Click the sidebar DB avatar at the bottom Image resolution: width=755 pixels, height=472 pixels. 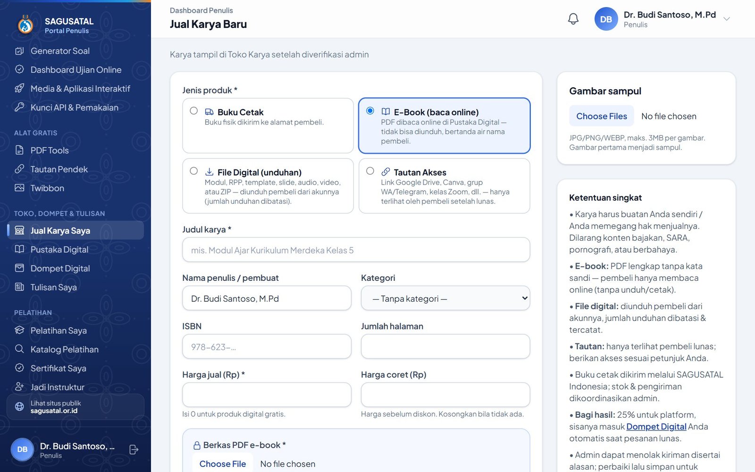pyautogui.click(x=22, y=449)
